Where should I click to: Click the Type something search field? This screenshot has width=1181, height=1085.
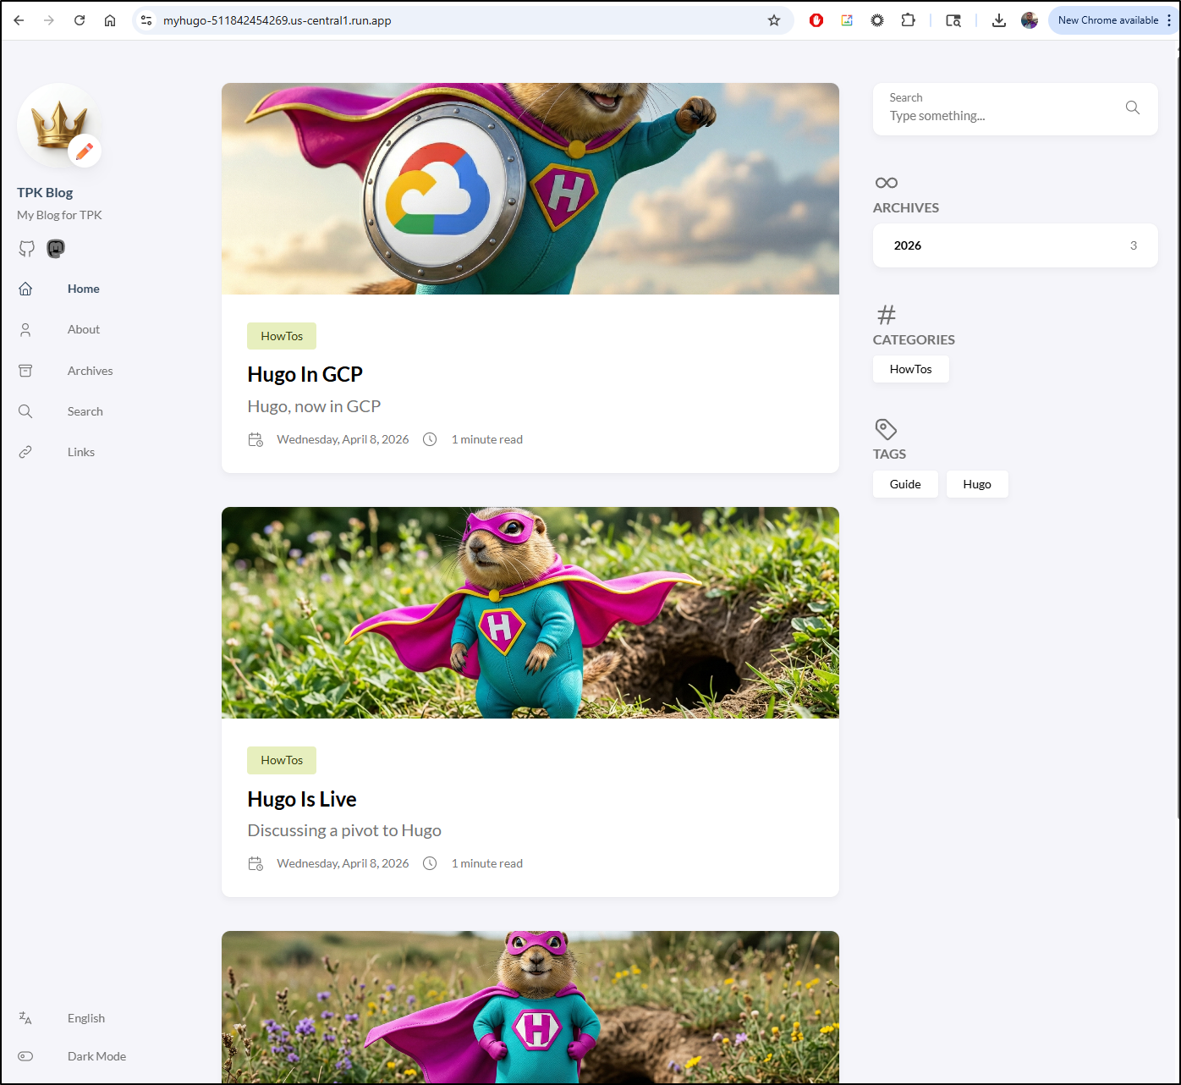tap(998, 116)
